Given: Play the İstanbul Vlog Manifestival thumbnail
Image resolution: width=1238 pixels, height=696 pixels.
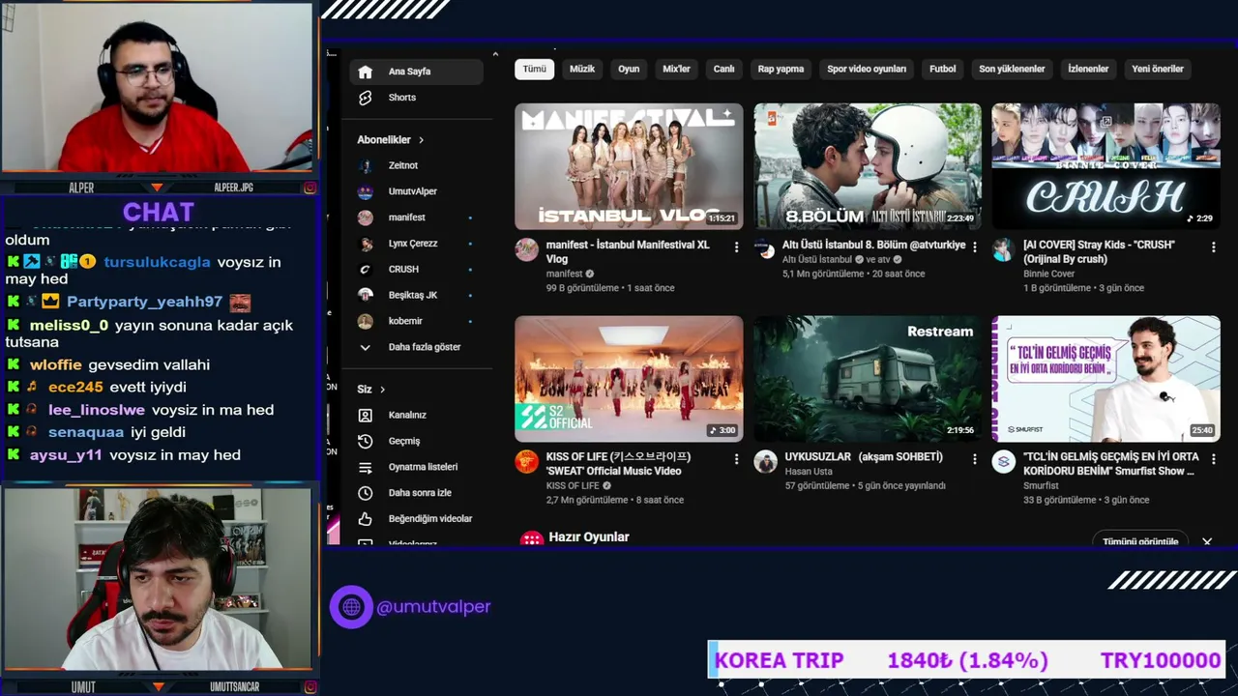Looking at the screenshot, I should (629, 166).
